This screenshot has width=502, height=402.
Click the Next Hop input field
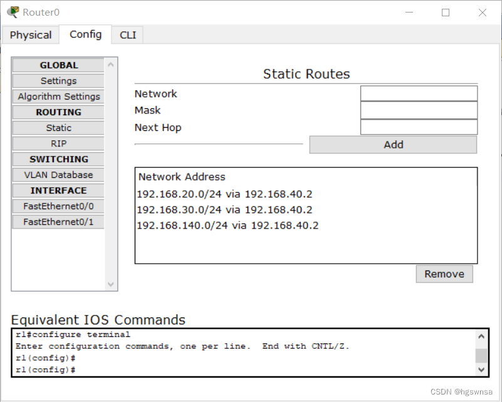[x=419, y=127]
